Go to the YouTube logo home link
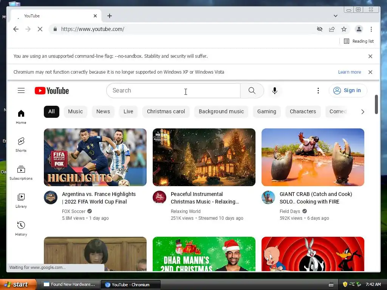 pos(51,91)
